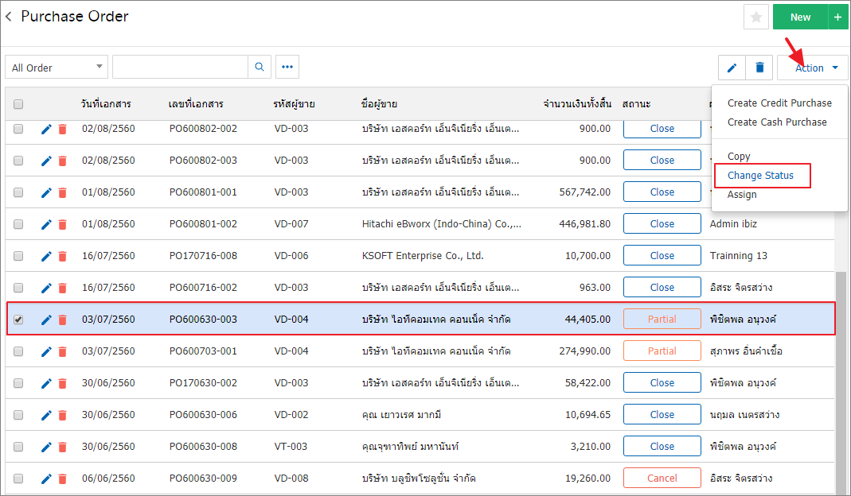The image size is (851, 496).
Task: Click the name Admin ibiz
Action: tap(733, 224)
